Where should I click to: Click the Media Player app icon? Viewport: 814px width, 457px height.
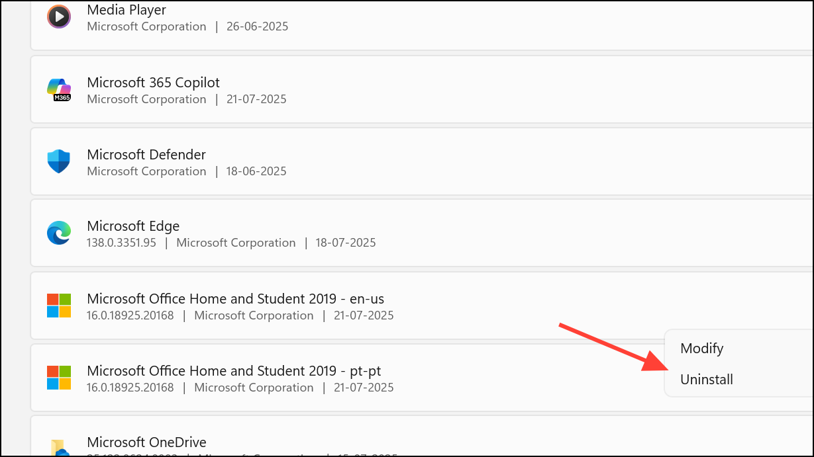tap(59, 17)
